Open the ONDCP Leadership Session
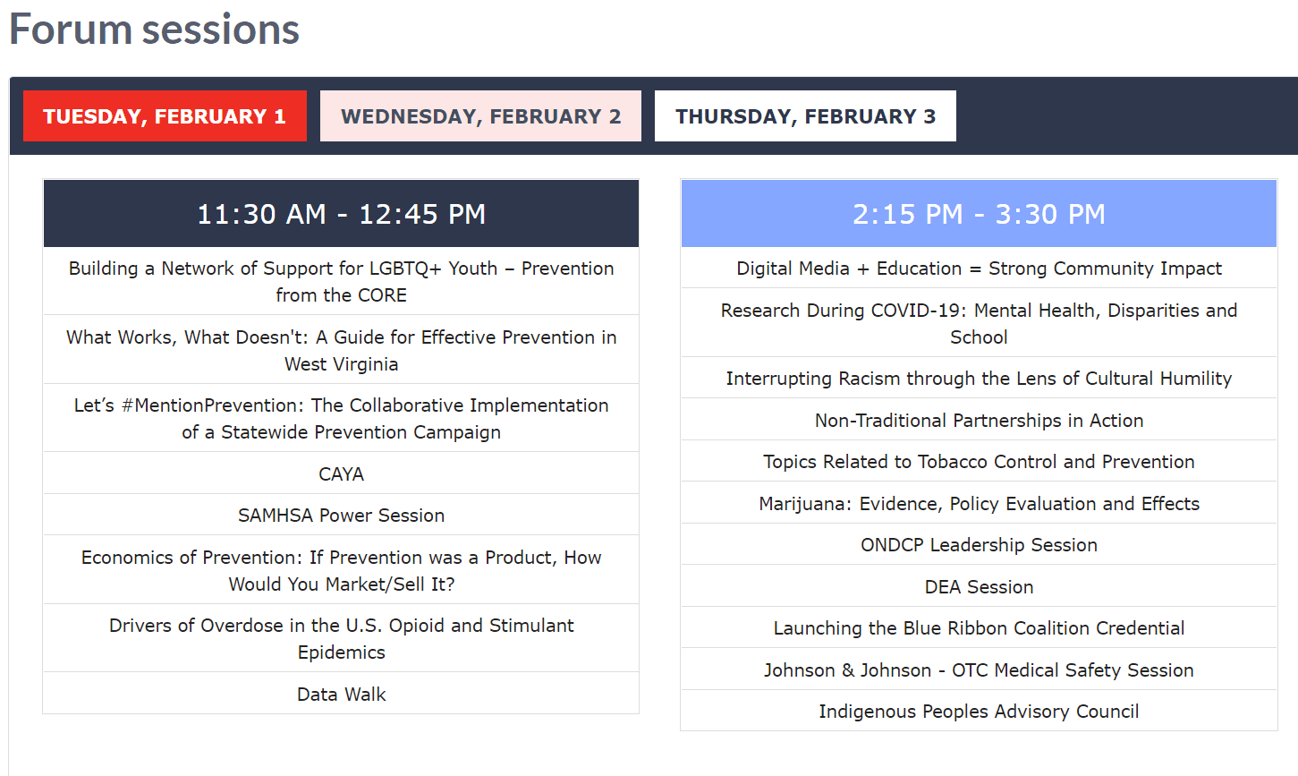 [979, 544]
